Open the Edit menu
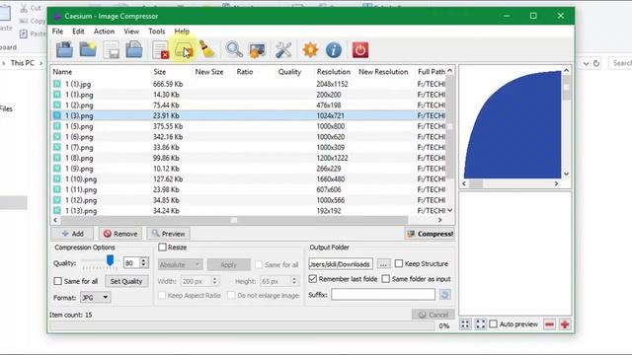Viewport: 632px width, 355px height. click(x=78, y=31)
